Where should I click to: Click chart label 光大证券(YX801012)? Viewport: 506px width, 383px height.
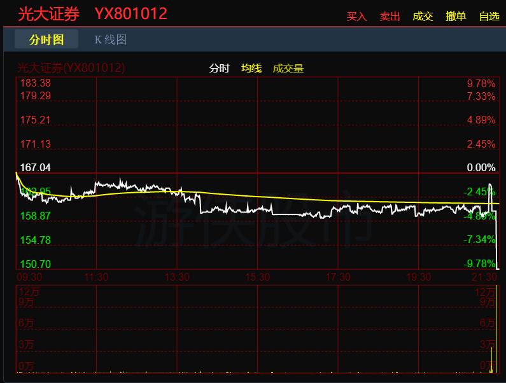click(x=71, y=68)
